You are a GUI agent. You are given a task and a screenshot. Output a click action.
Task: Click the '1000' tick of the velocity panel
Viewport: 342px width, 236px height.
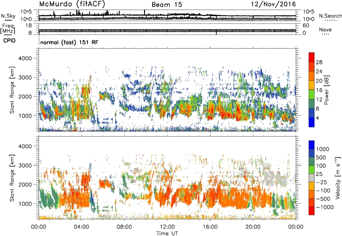click(25, 203)
